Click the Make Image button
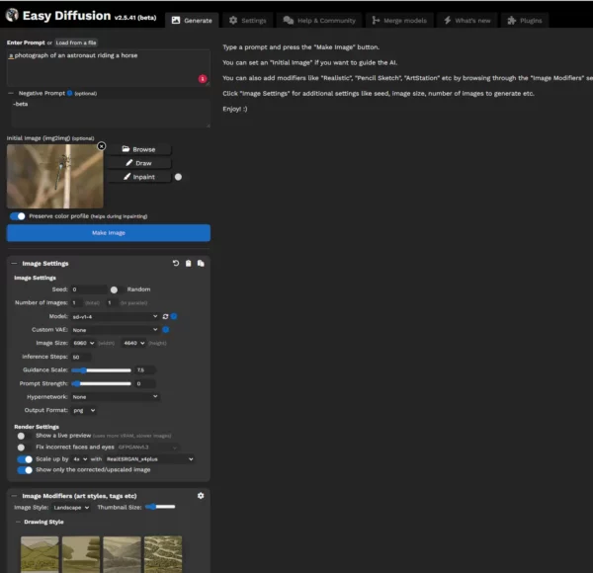 pyautogui.click(x=109, y=233)
